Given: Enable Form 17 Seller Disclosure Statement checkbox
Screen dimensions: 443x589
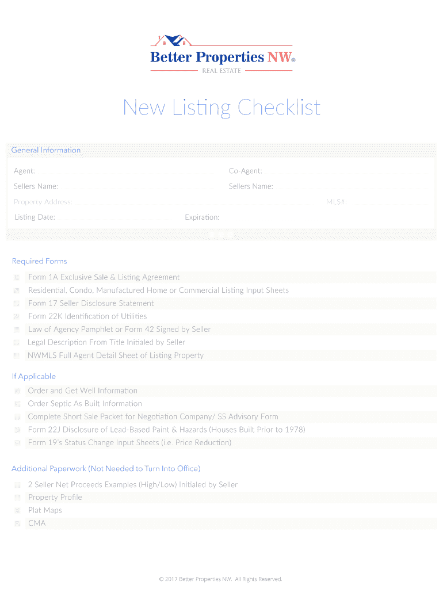Looking at the screenshot, I should click(x=17, y=304).
